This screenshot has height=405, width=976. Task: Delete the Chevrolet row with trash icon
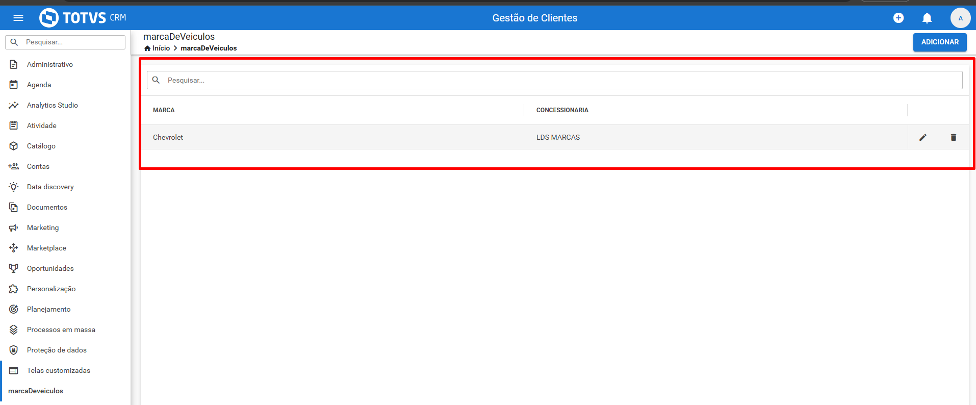tap(954, 137)
